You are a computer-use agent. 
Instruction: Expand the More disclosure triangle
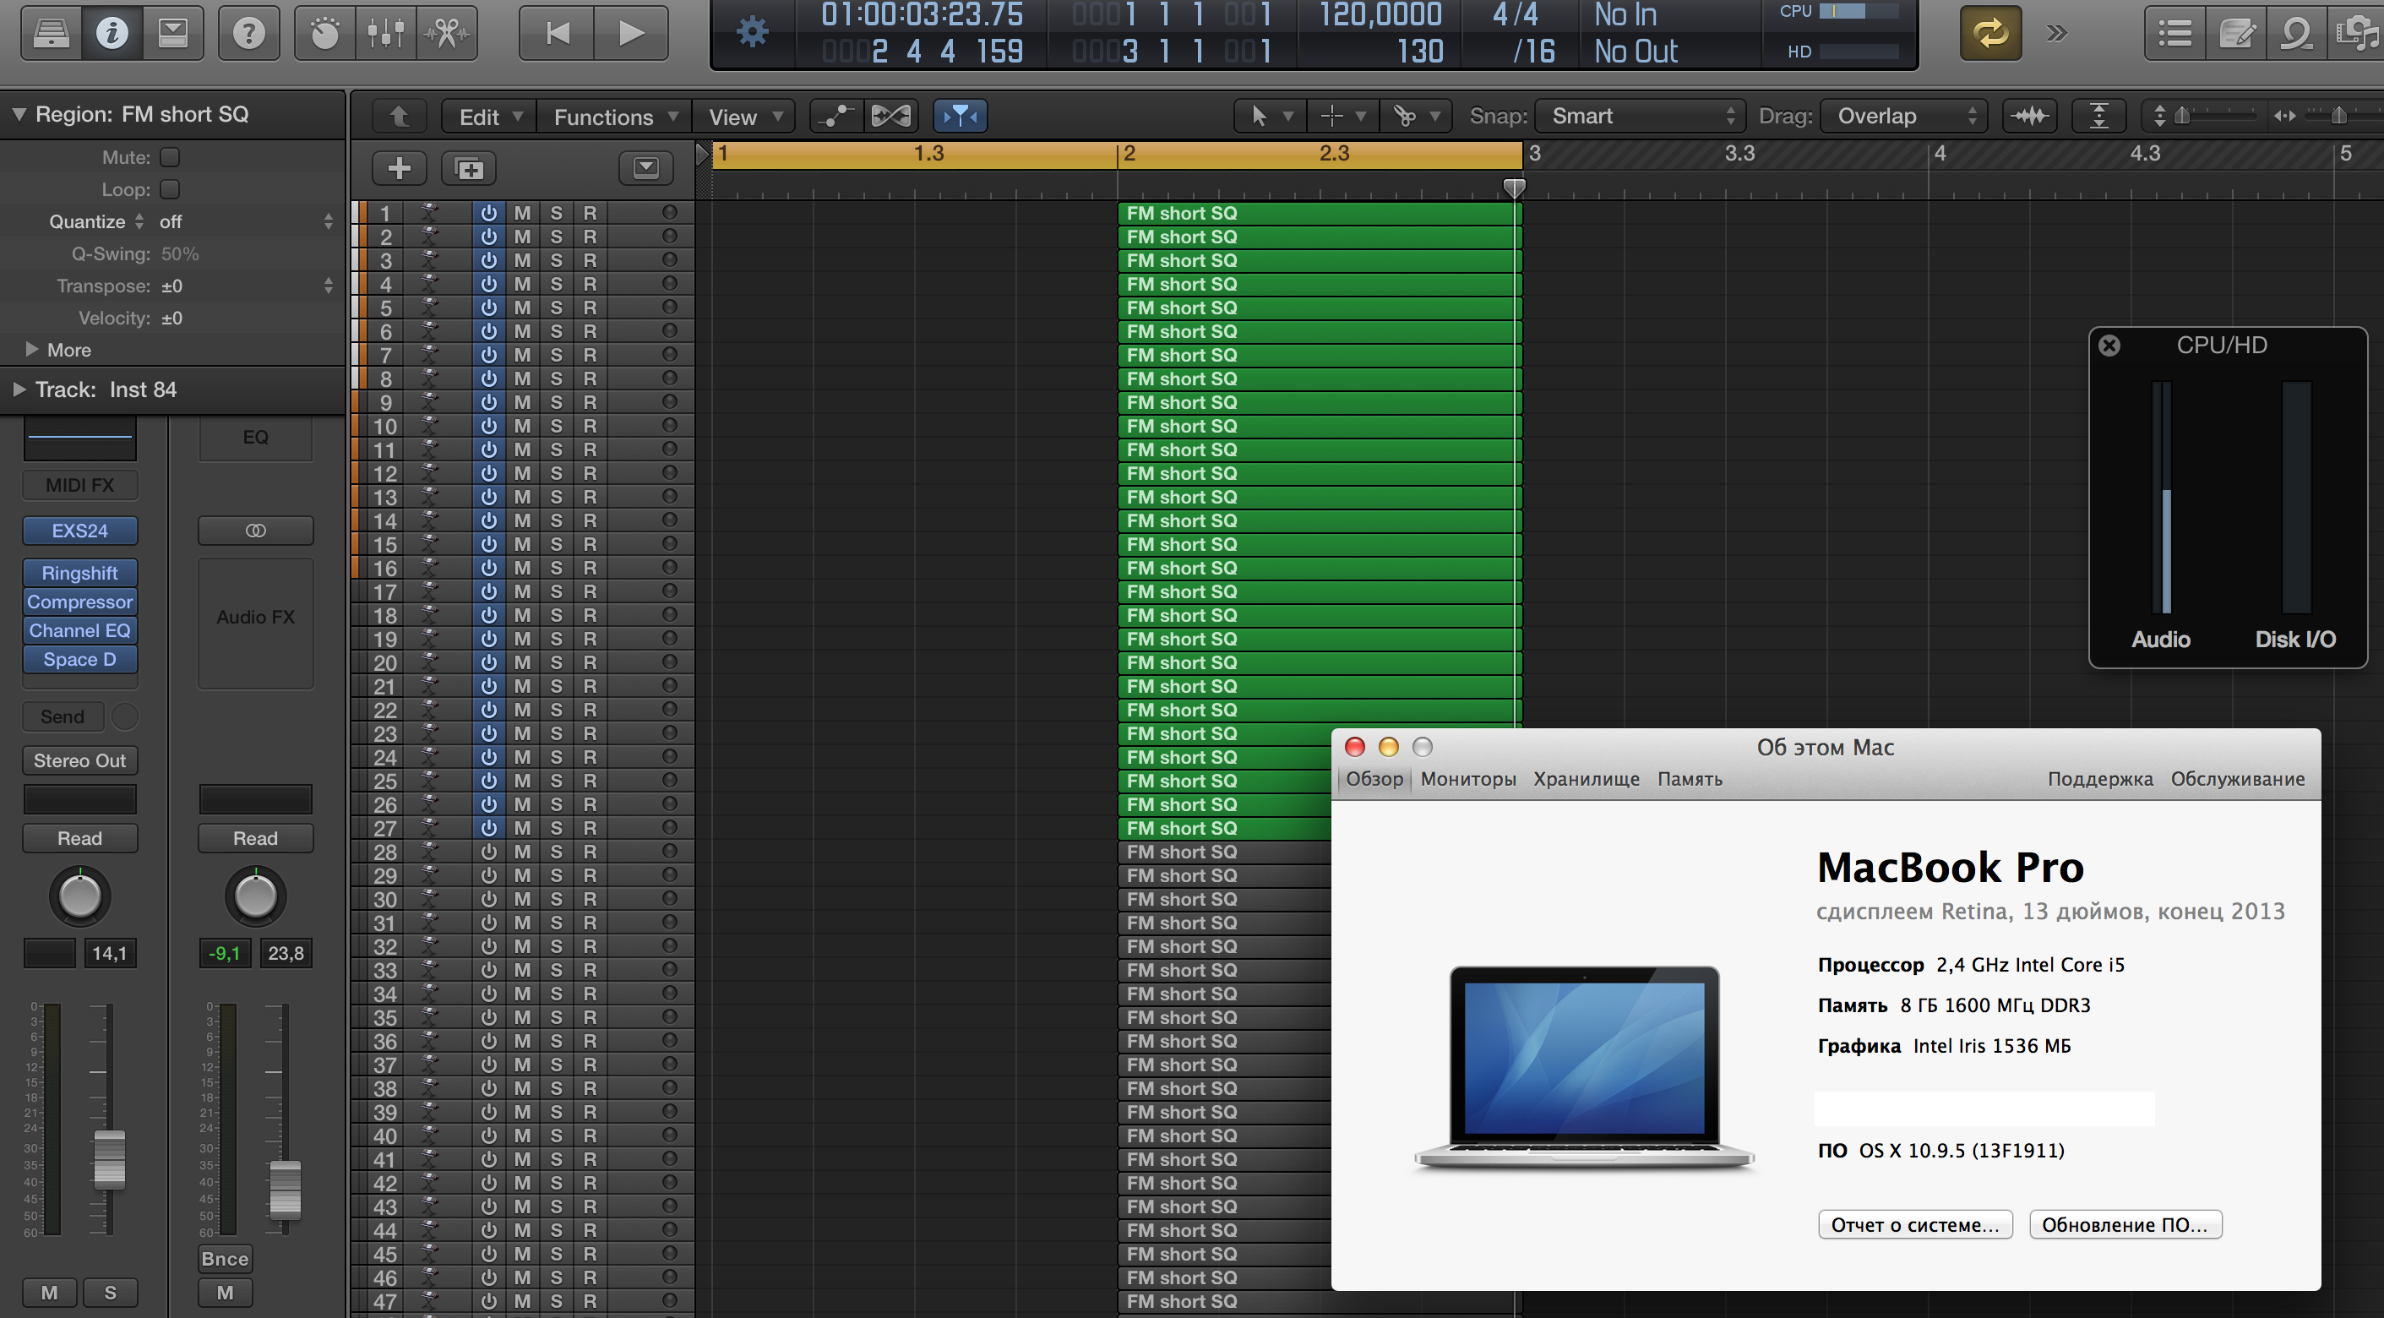(x=31, y=350)
